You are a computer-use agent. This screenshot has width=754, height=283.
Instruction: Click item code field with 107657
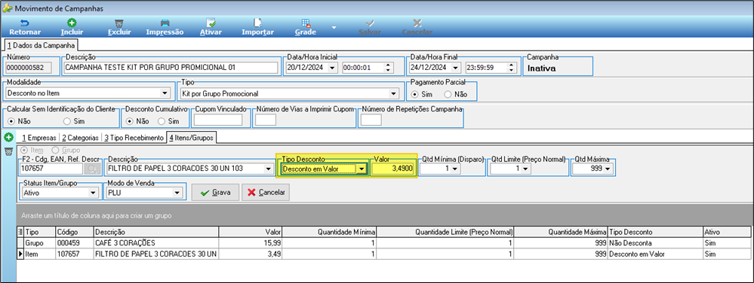click(x=51, y=169)
